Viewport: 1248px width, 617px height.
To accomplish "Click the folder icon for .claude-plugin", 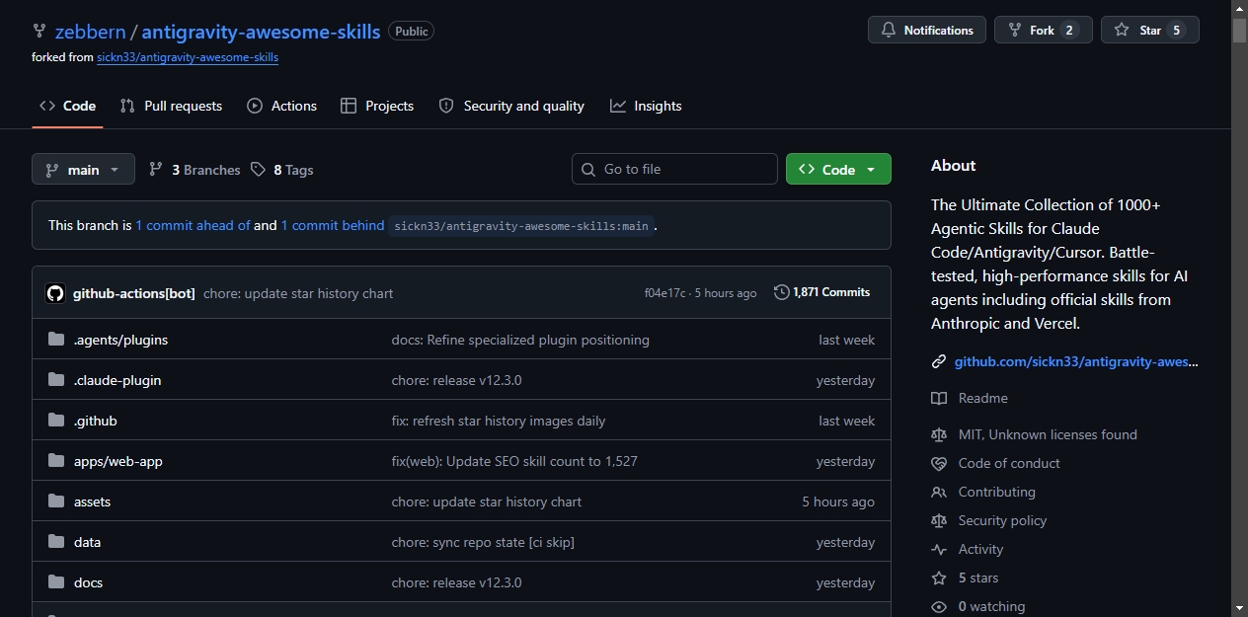I will pyautogui.click(x=56, y=380).
